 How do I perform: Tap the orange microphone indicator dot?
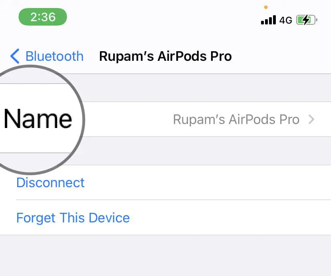click(x=266, y=7)
